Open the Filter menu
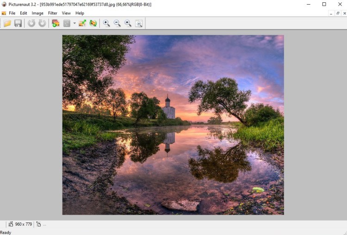Image resolution: width=347 pixels, height=235 pixels. [53, 13]
